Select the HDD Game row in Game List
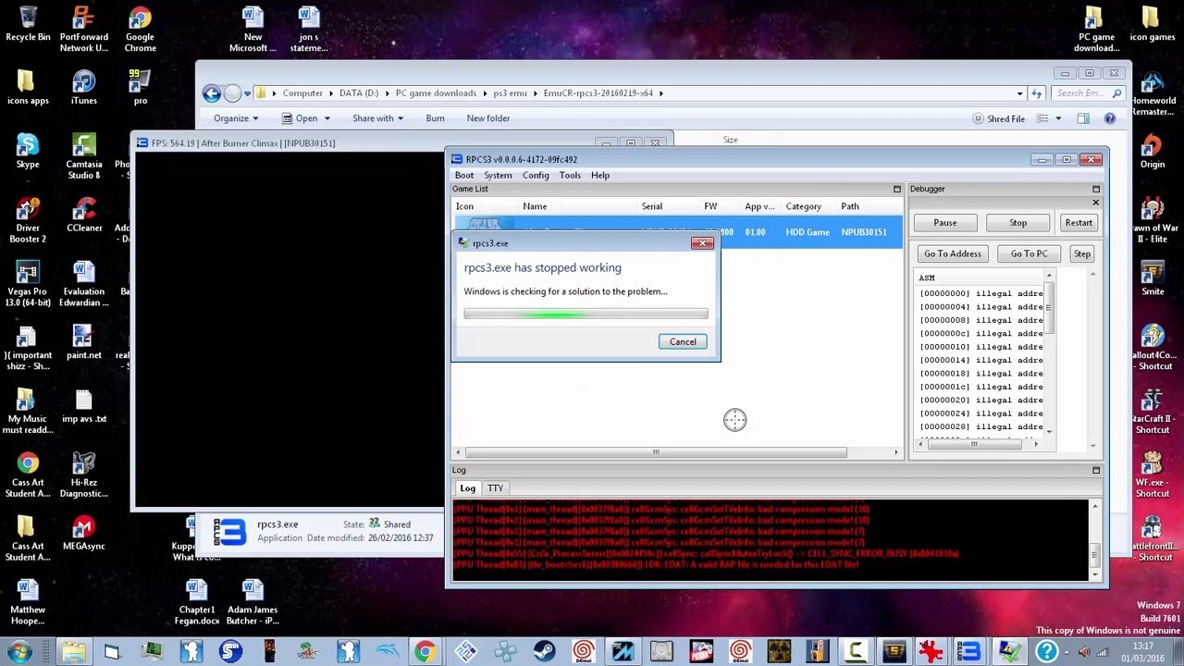This screenshot has width=1184, height=666. pyautogui.click(x=677, y=232)
